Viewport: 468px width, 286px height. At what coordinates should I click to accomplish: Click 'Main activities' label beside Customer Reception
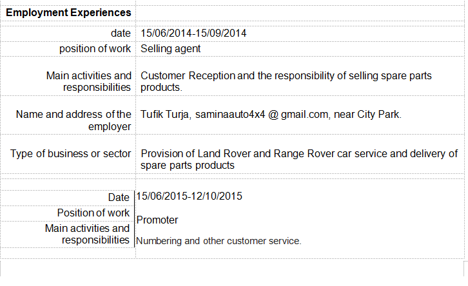click(x=89, y=76)
